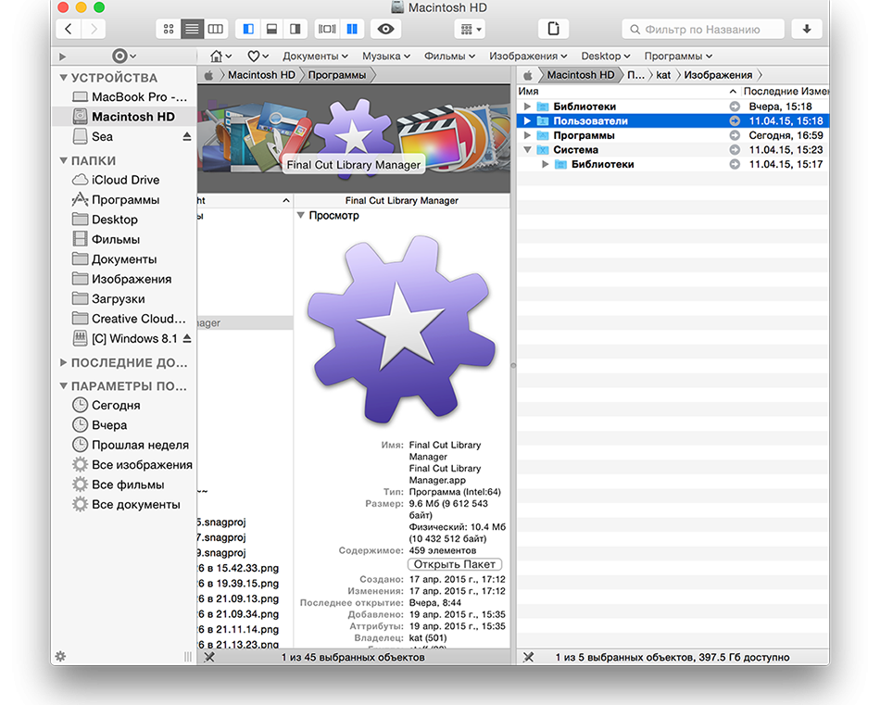Collapse the ПАРАМЕТРЫ ПО... sidebar section
This screenshot has height=705, width=880.
(x=63, y=386)
